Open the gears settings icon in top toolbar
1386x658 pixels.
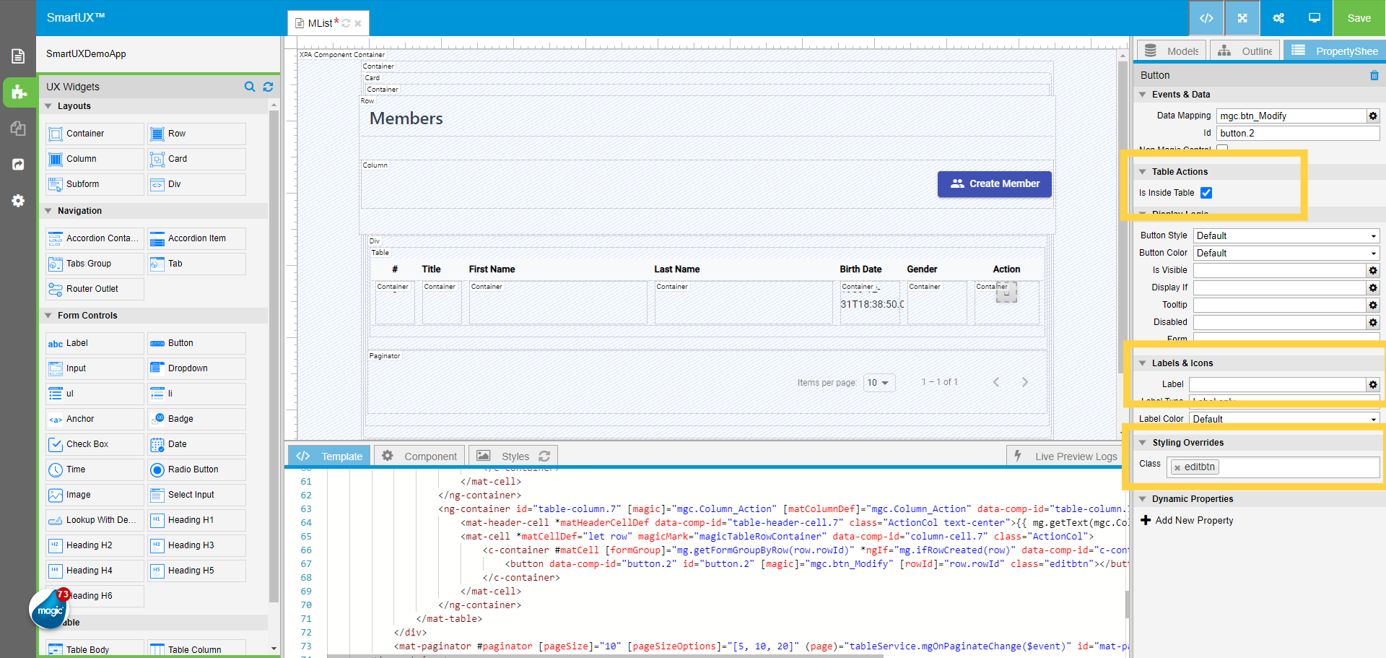[x=1278, y=18]
